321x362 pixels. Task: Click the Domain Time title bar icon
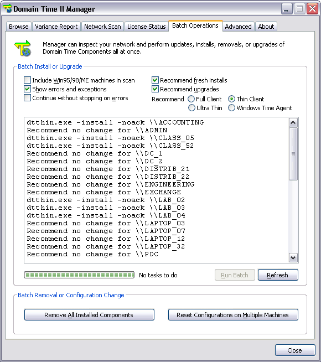pyautogui.click(x=7, y=8)
